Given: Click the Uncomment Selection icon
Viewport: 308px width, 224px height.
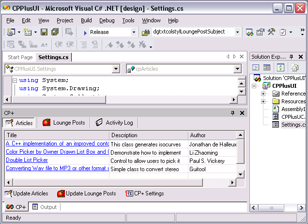Looking at the screenshot, I should coord(95,45).
